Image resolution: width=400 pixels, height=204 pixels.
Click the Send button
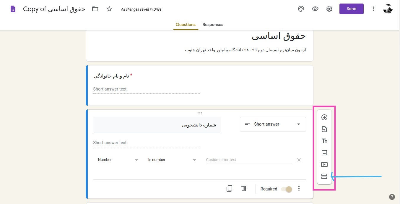[x=352, y=9]
